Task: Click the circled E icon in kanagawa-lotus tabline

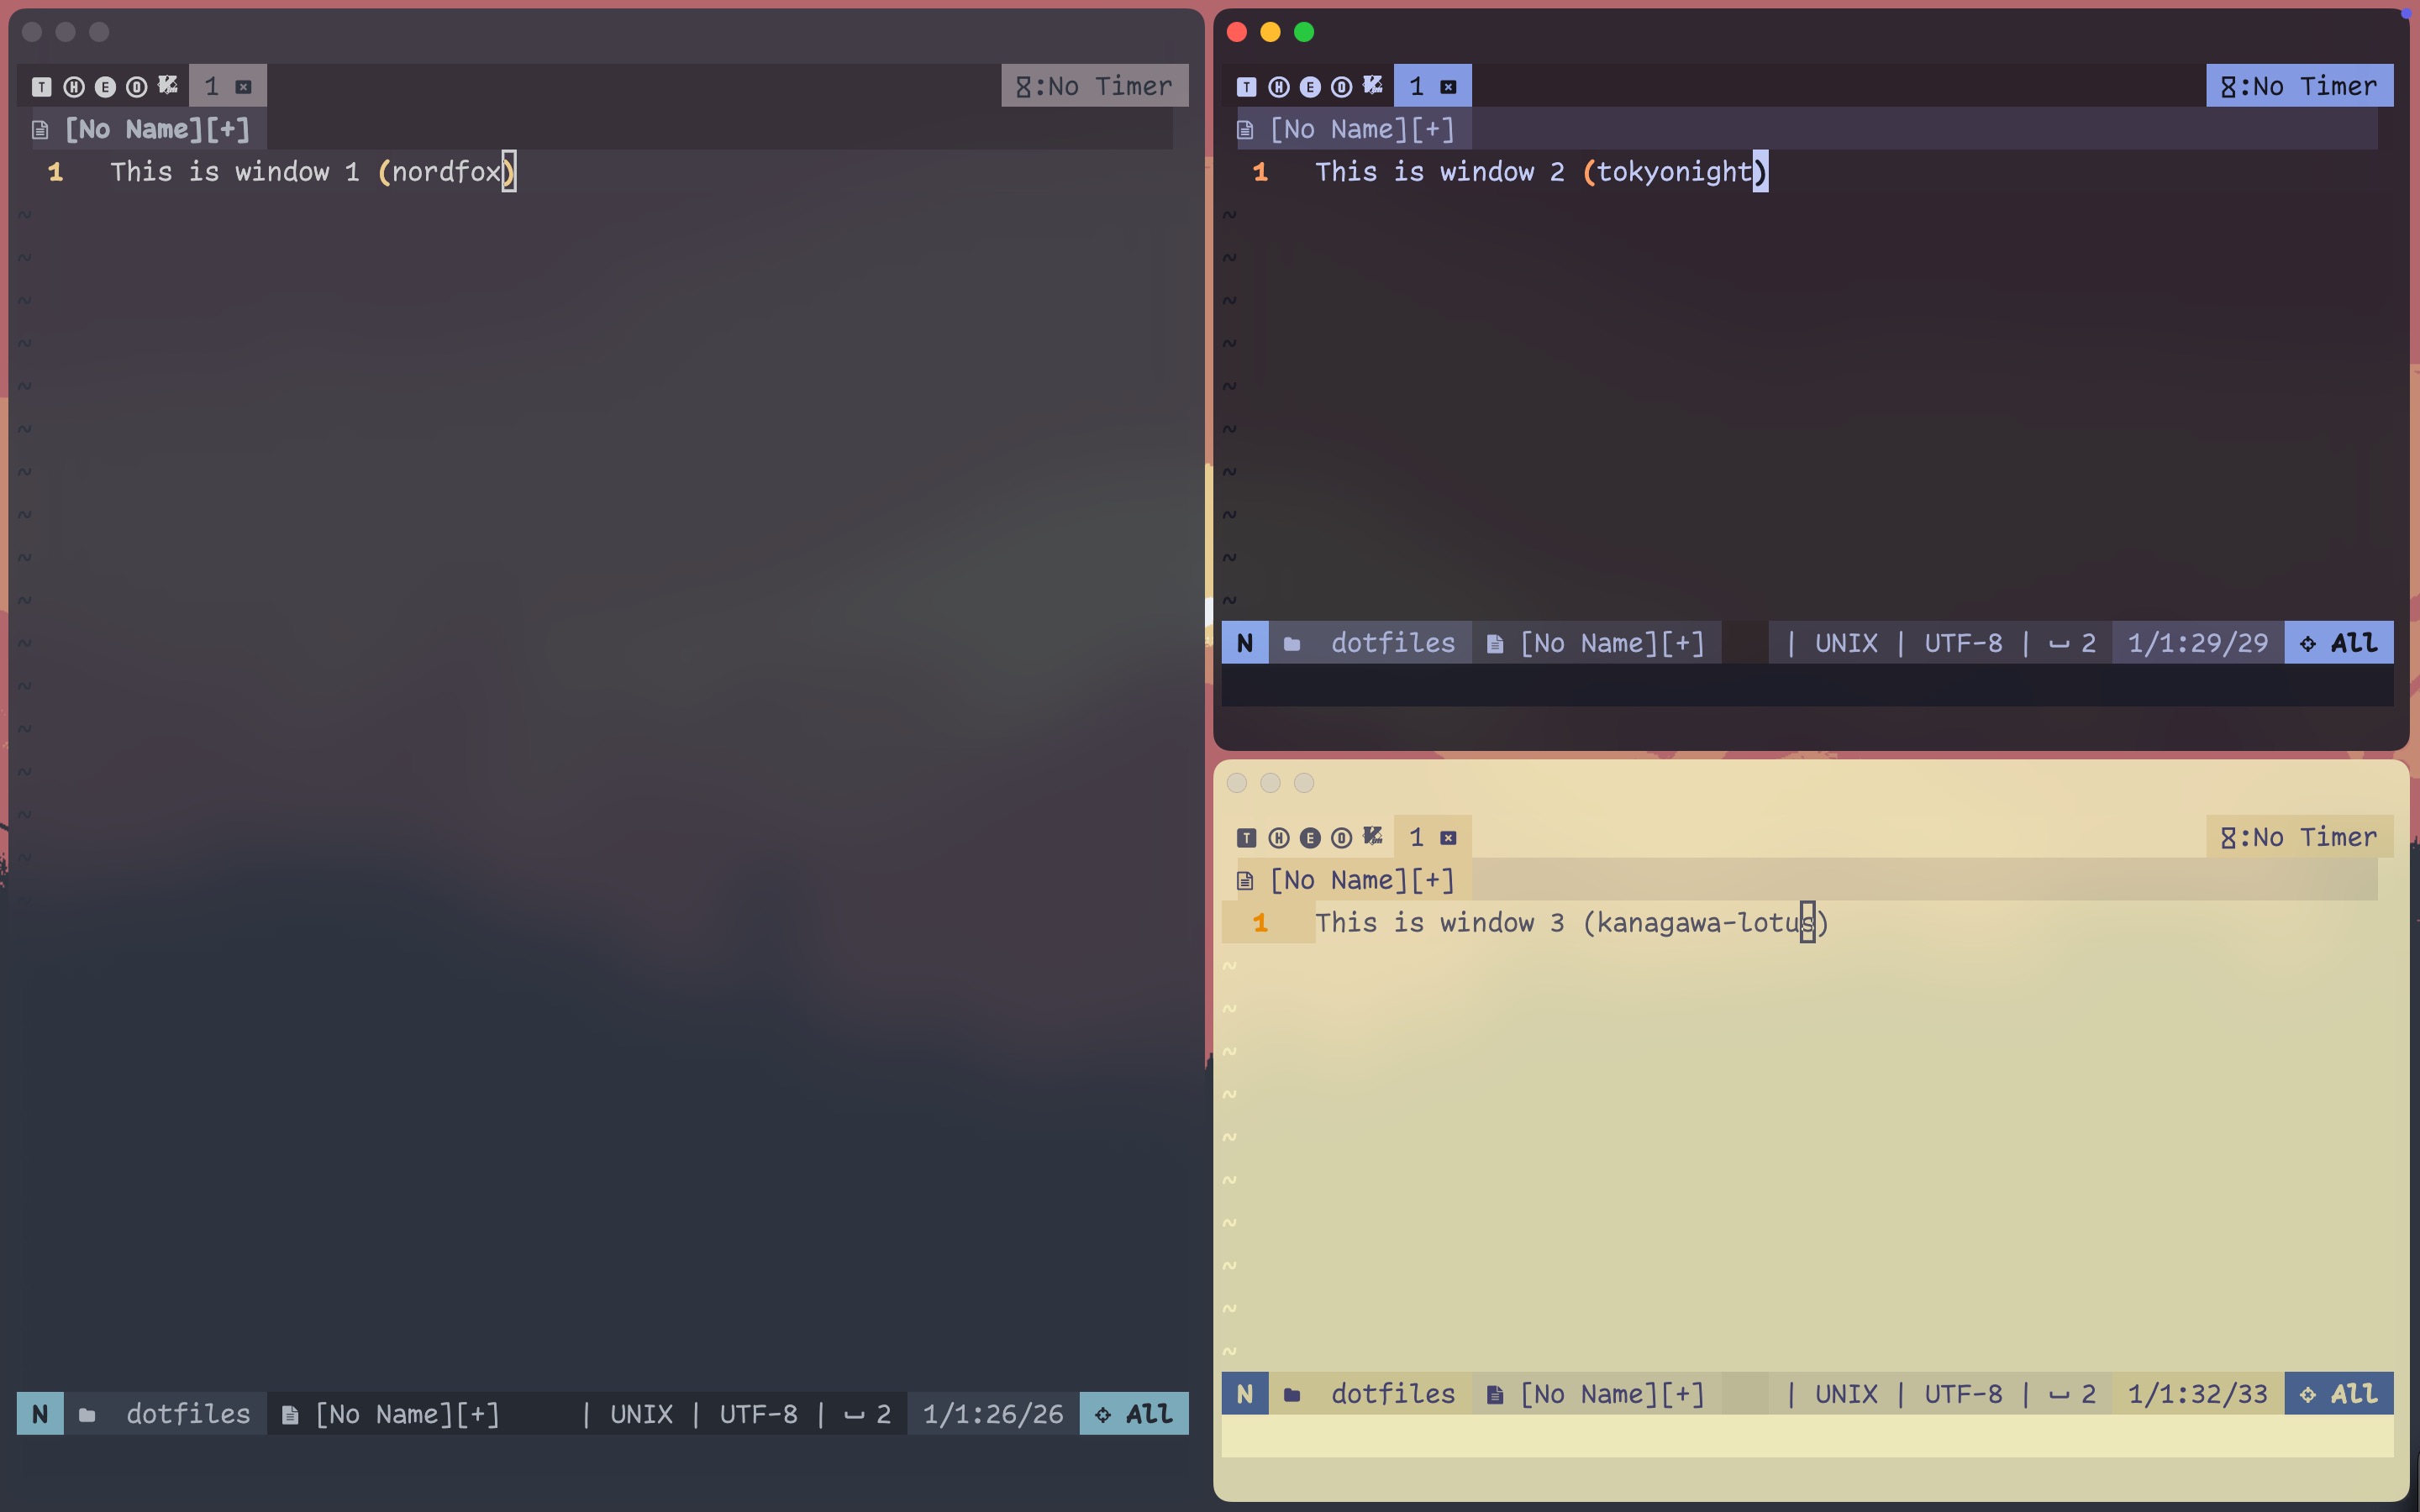Action: click(x=1310, y=838)
